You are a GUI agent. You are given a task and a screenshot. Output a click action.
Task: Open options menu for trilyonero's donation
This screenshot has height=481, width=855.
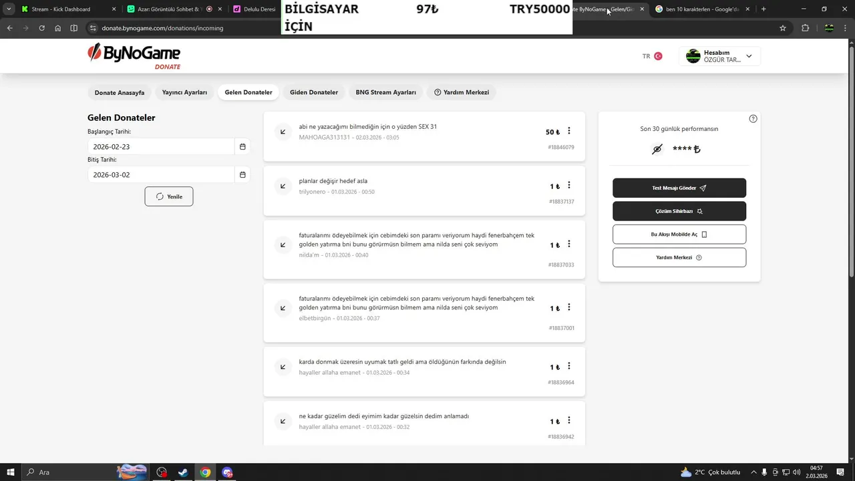coord(569,185)
